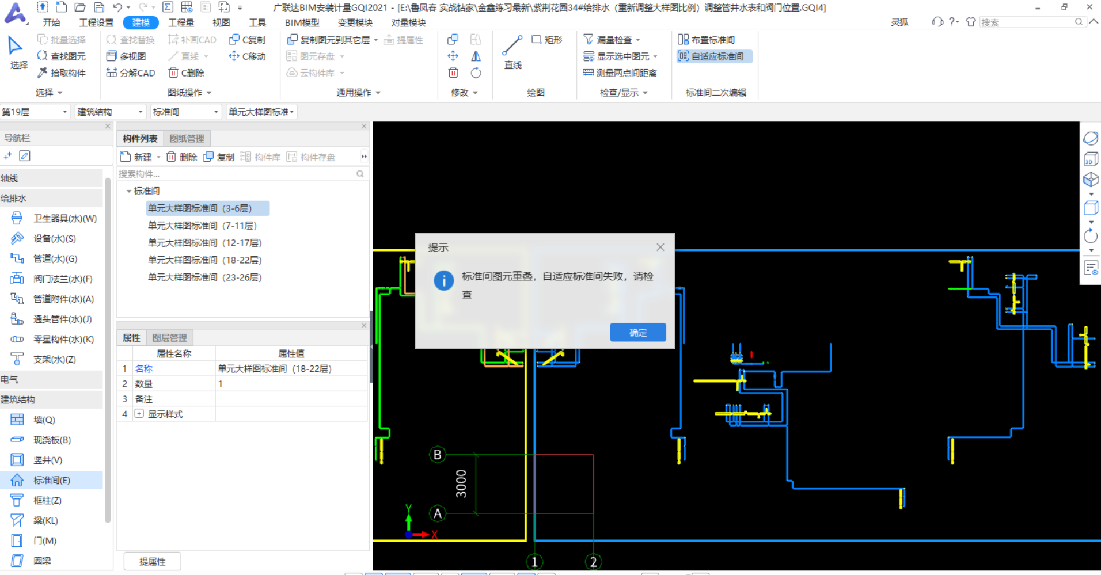
Task: Click 删除 in component list toolbar
Action: pos(182,157)
